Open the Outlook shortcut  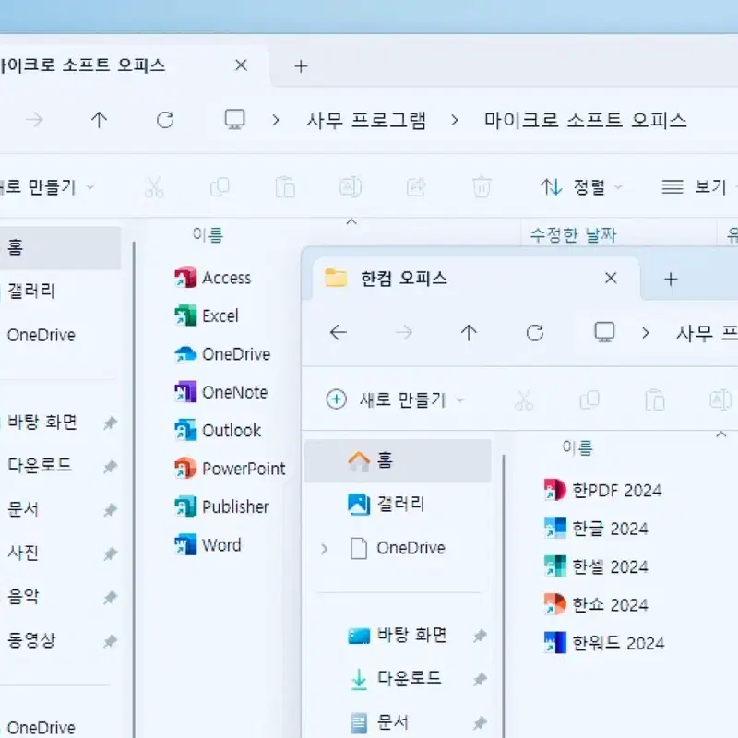coord(218,430)
